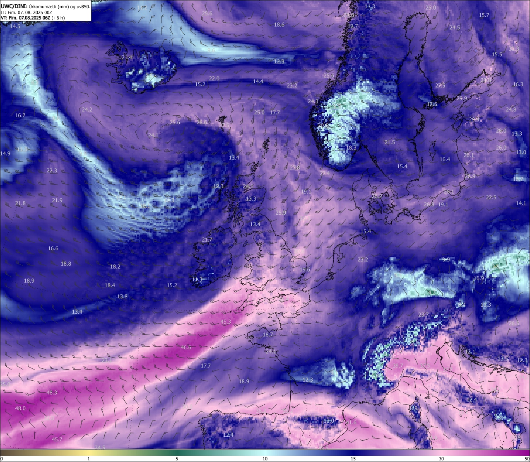Click the 48.3 value label

tap(52, 392)
